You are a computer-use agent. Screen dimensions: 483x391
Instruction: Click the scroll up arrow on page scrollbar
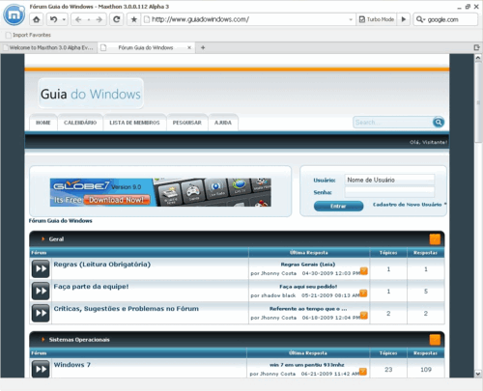(x=478, y=58)
